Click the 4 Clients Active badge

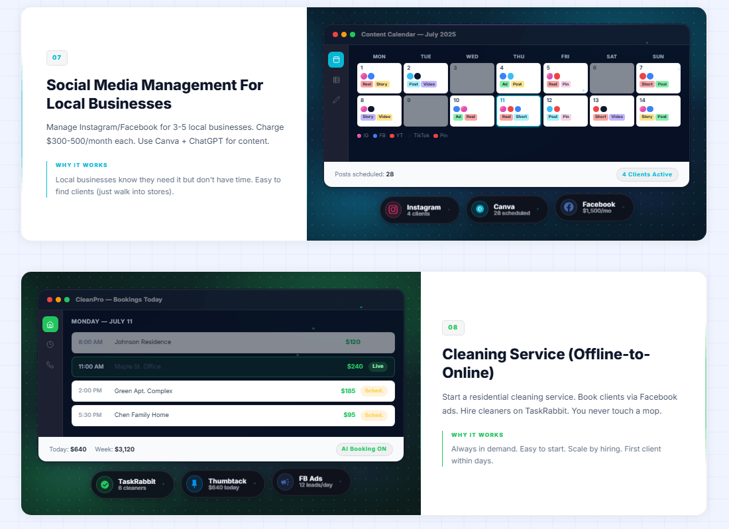[647, 174]
